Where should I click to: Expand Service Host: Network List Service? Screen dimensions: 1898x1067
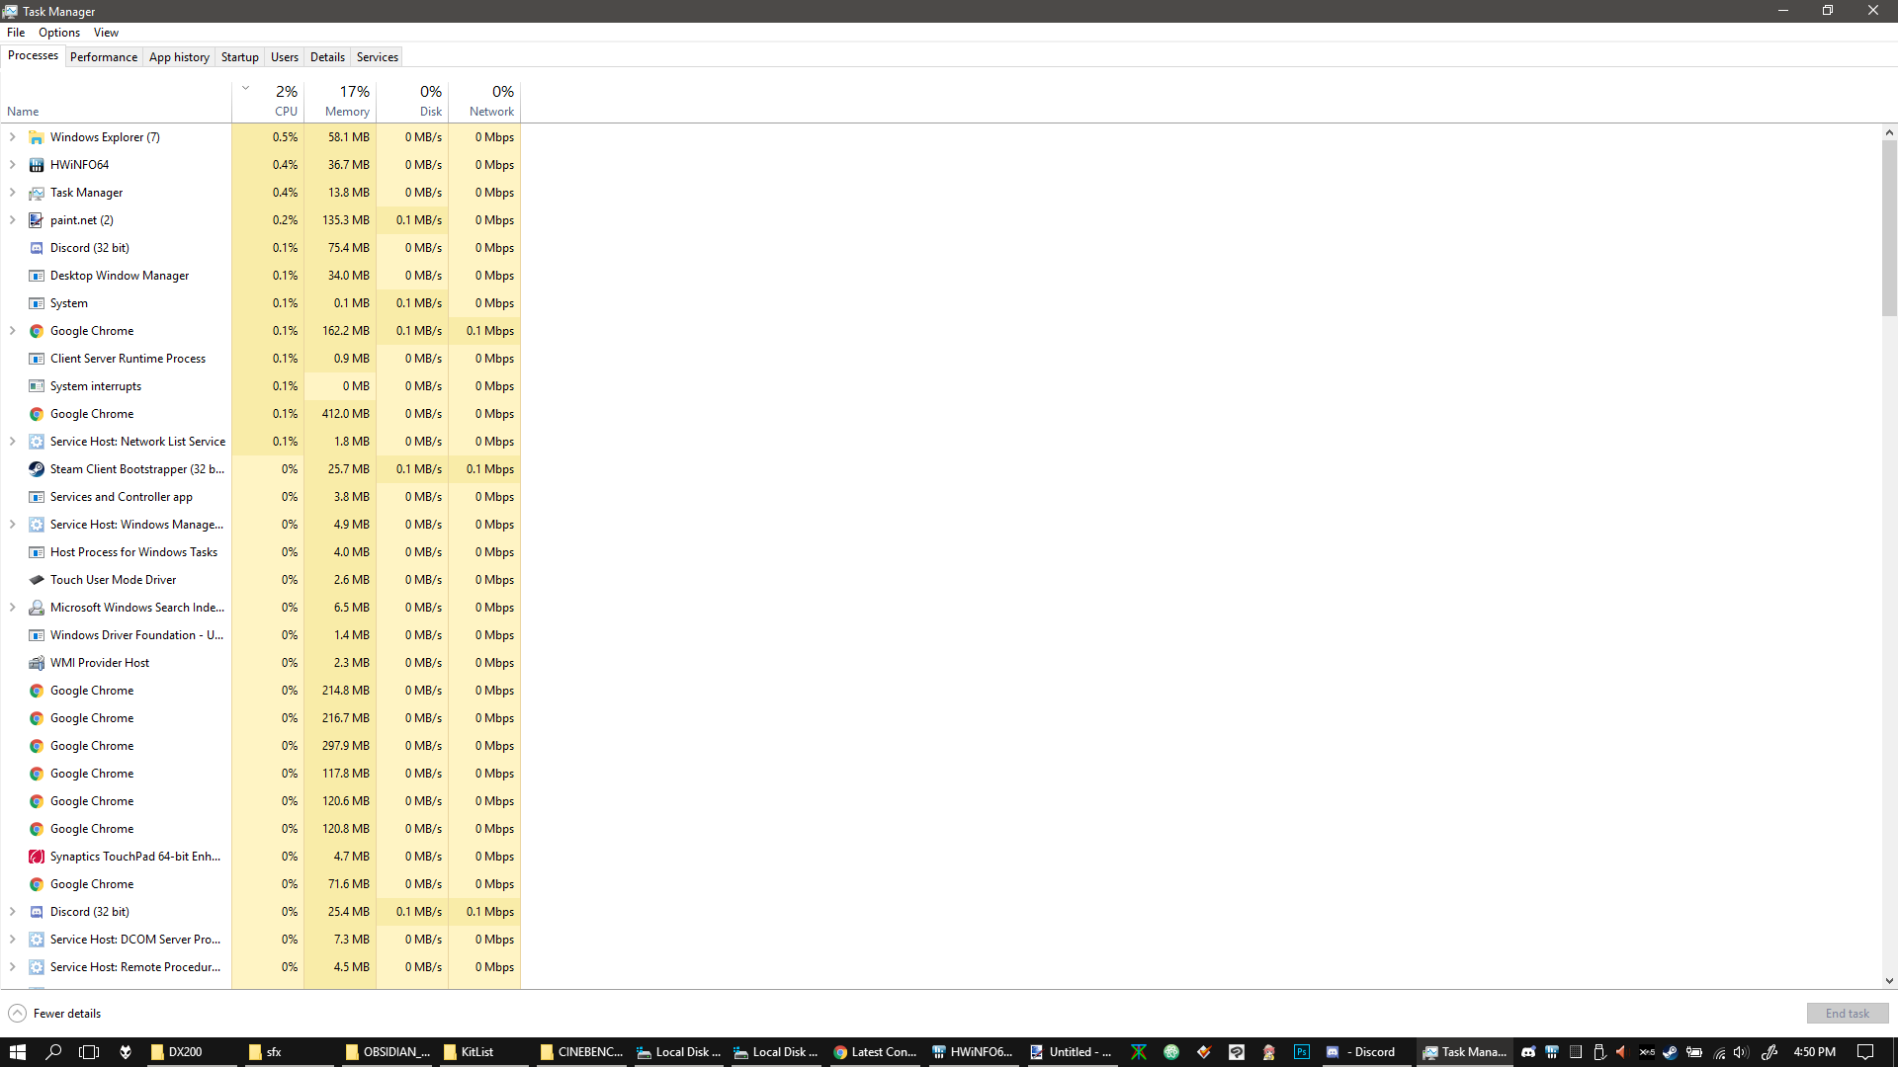tap(13, 442)
